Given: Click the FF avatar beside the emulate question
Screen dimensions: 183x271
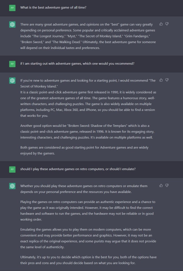Looking at the screenshot, I should tap(12, 169).
